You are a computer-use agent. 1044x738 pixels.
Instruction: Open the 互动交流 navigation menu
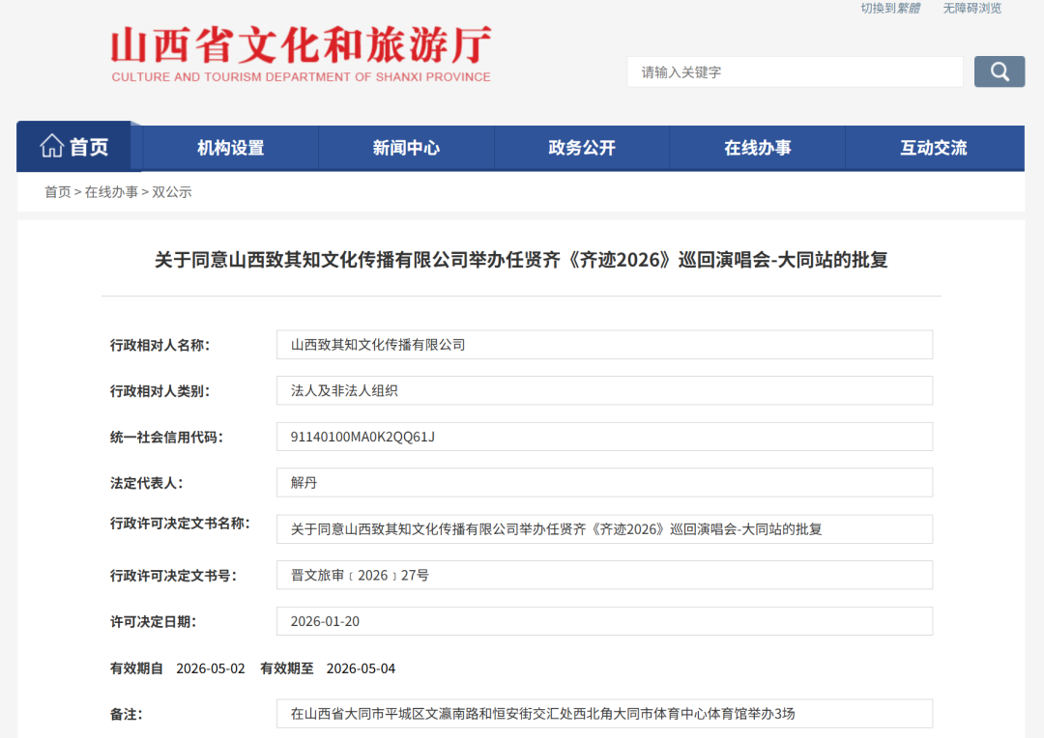(933, 147)
